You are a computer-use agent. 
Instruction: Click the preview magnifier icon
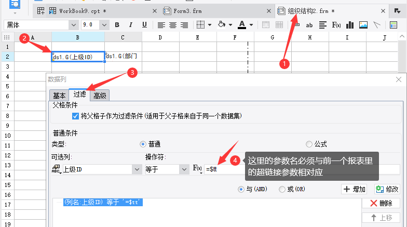(15, 4)
